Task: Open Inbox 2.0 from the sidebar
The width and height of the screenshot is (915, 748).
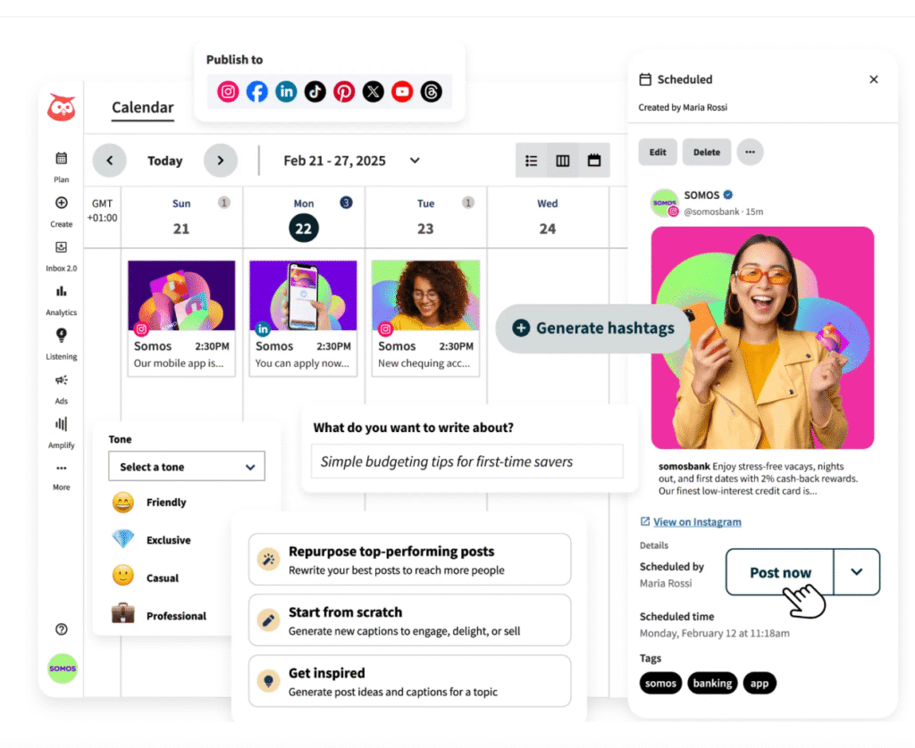Action: coord(62,247)
